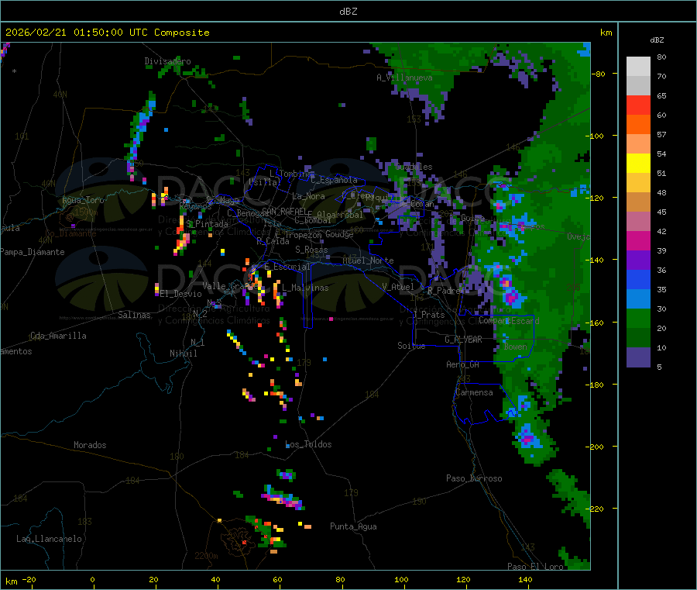Viewport: 697px width, 590px height.
Task: Click the El_Desvio map label
Action: [181, 294]
